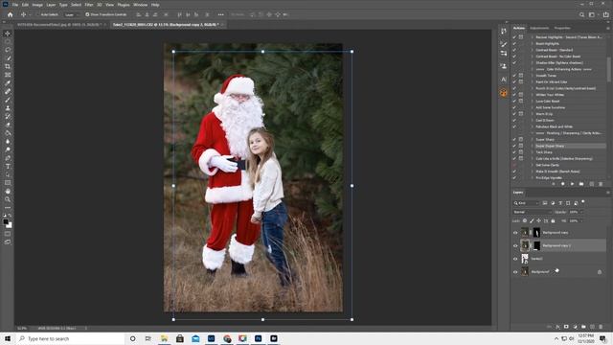Click Delete layer trash icon
The image size is (613, 345).
click(x=601, y=327)
